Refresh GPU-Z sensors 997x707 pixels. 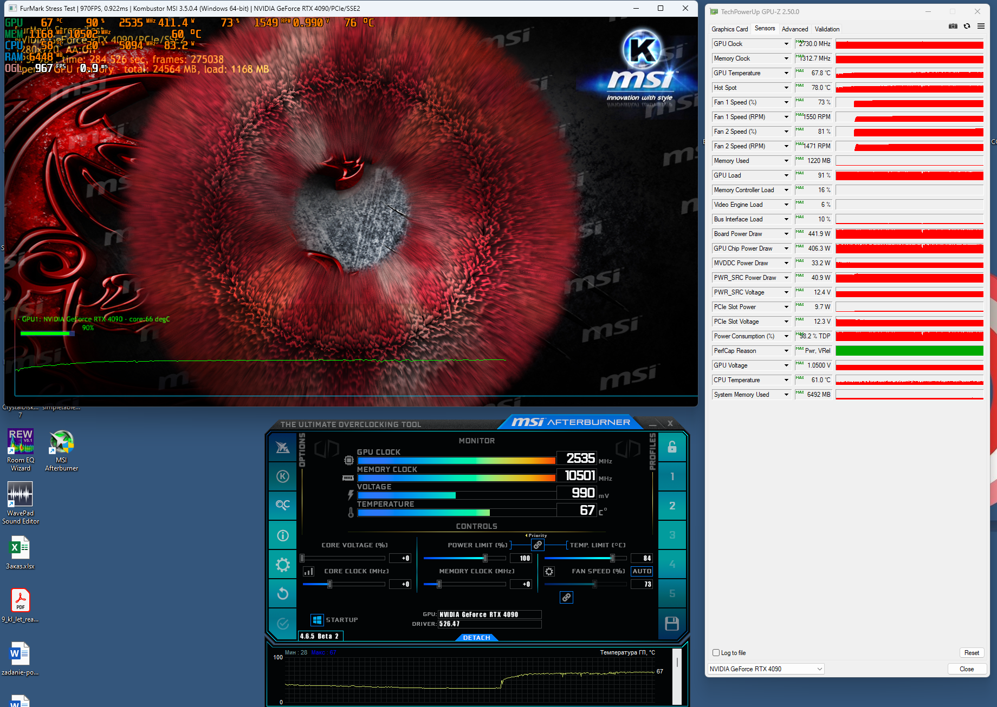point(967,26)
